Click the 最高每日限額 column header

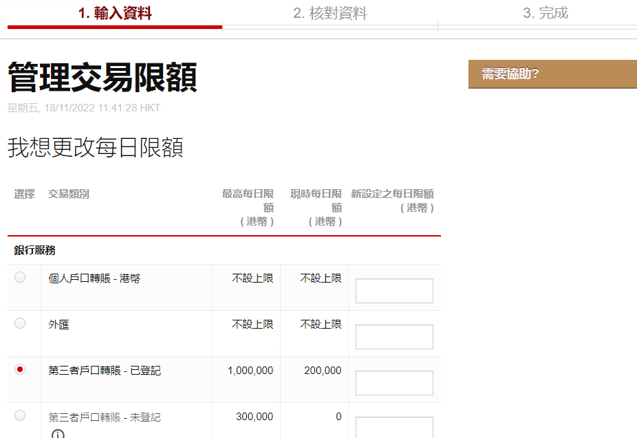[248, 207]
